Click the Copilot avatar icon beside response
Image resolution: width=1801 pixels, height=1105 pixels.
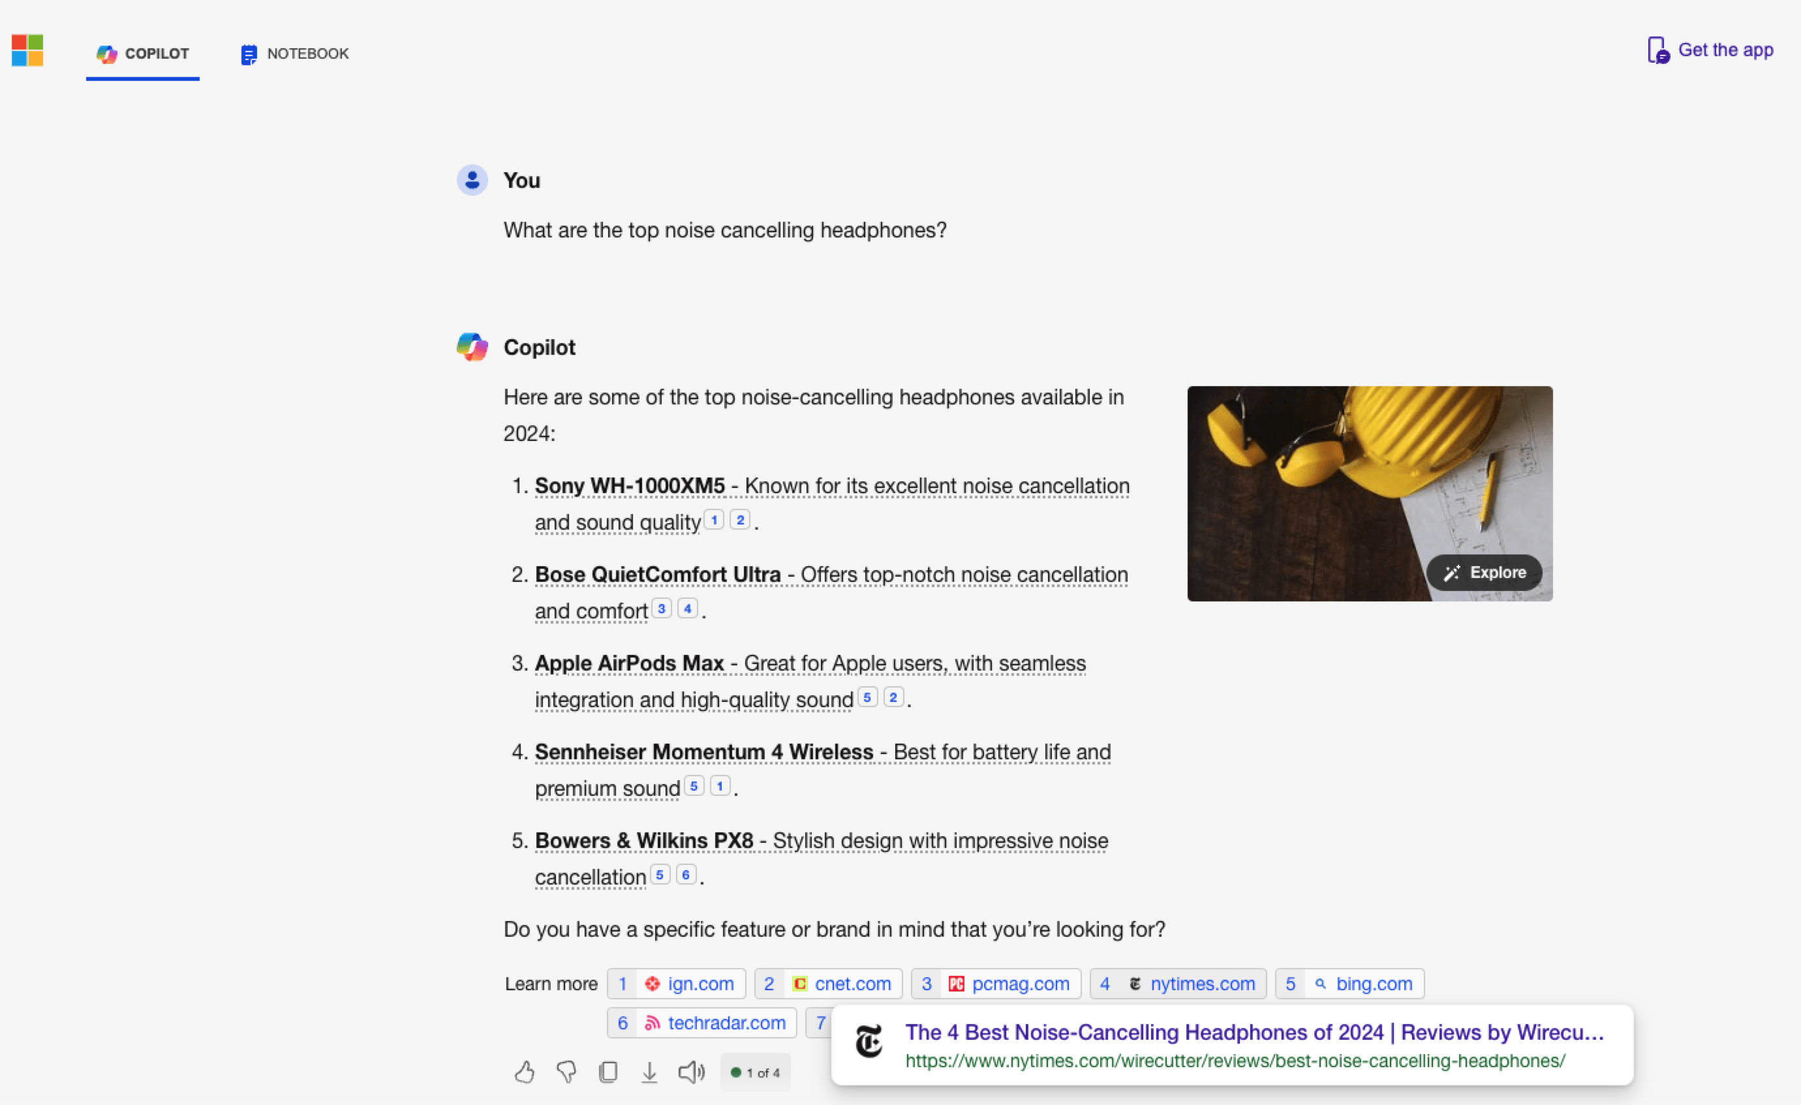click(472, 347)
